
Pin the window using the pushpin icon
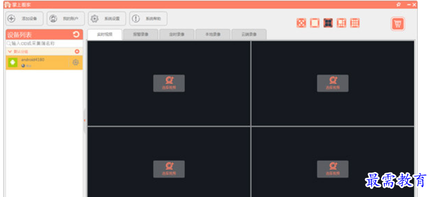(x=398, y=4)
